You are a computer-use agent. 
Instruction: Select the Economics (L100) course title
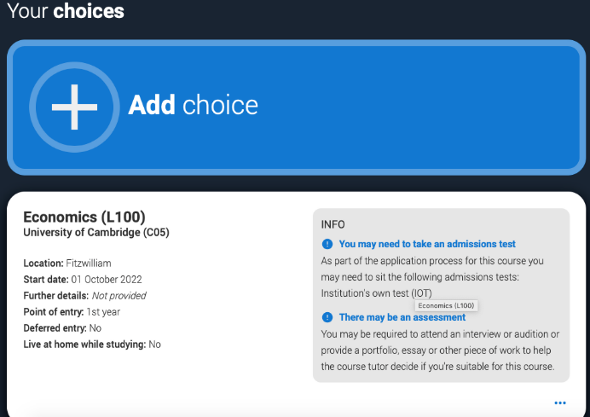84,217
